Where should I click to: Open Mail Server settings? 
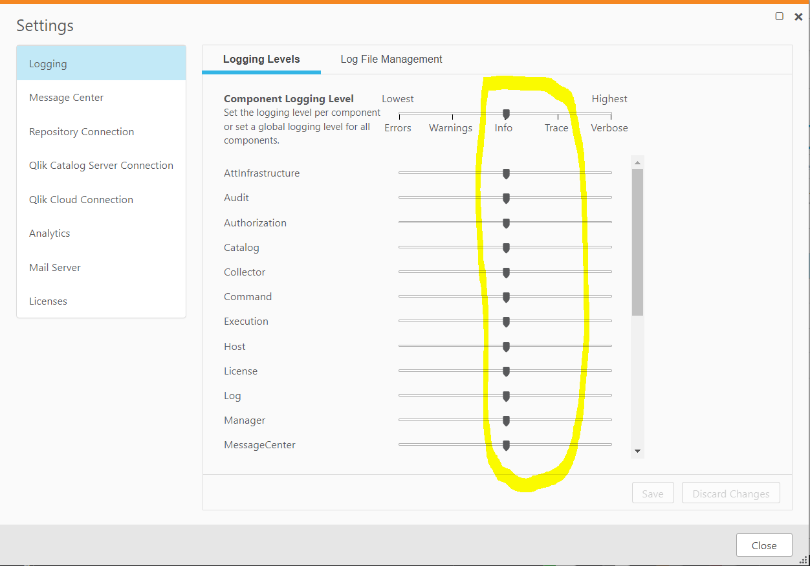pyautogui.click(x=101, y=267)
